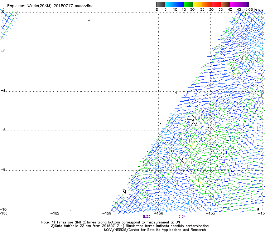
Task: Click the purple '9:34' swath time label
Action: (182, 217)
